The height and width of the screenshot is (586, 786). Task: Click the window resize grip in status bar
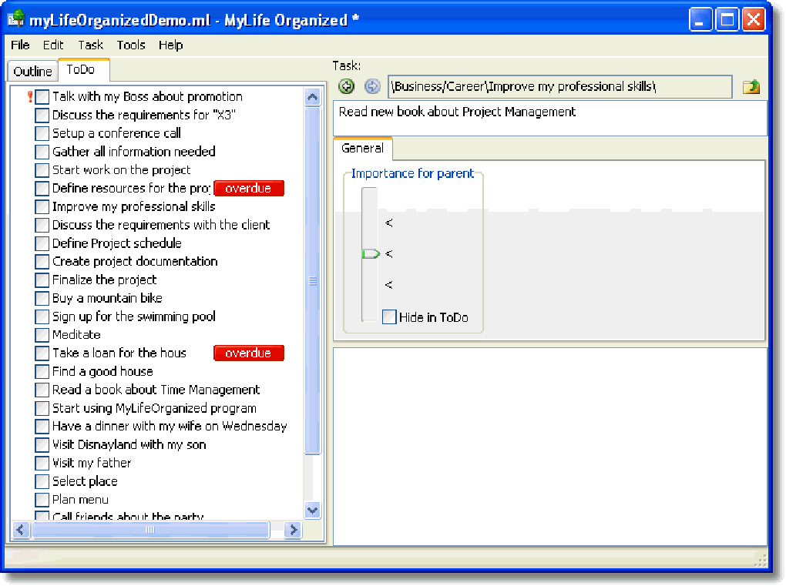[x=761, y=561]
